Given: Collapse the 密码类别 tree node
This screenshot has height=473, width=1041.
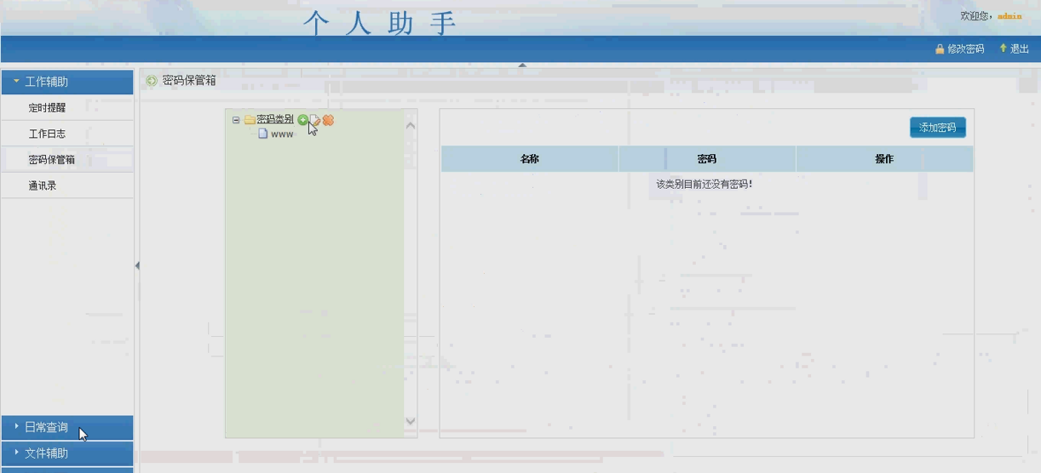Looking at the screenshot, I should point(236,120).
